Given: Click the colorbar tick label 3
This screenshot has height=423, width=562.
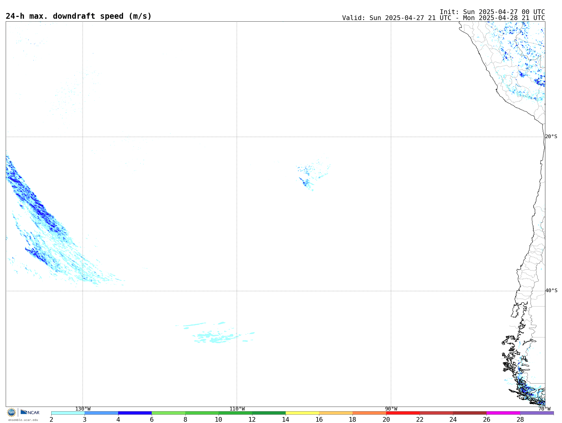Looking at the screenshot, I should (x=85, y=420).
